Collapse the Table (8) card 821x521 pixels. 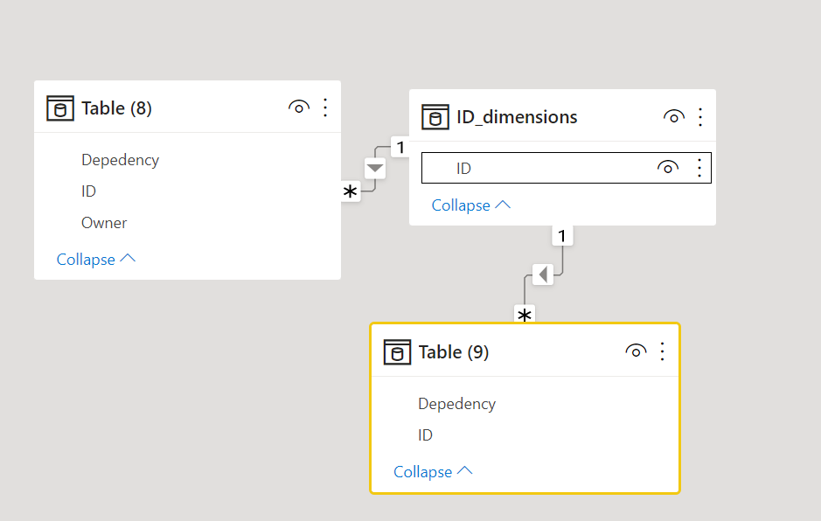coord(96,260)
